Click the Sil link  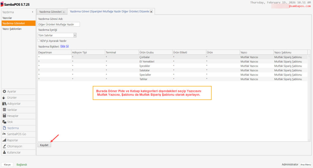coord(67,46)
